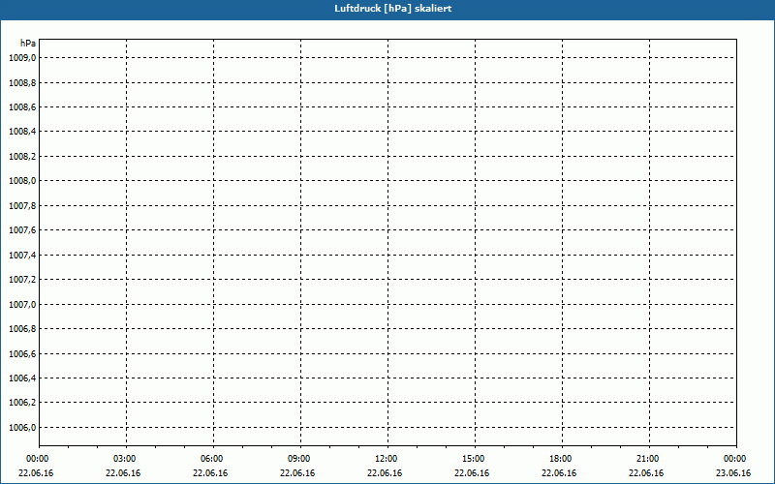Viewport: 775px width, 484px height.
Task: Select the 1007,4 y-axis label
Action: [22, 255]
